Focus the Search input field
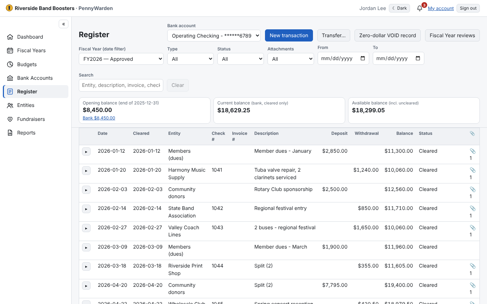 tap(121, 85)
